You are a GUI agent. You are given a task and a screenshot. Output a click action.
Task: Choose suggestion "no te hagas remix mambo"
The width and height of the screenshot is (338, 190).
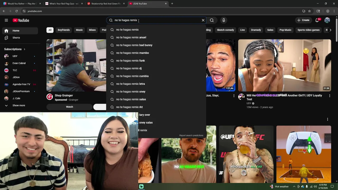click(x=156, y=53)
